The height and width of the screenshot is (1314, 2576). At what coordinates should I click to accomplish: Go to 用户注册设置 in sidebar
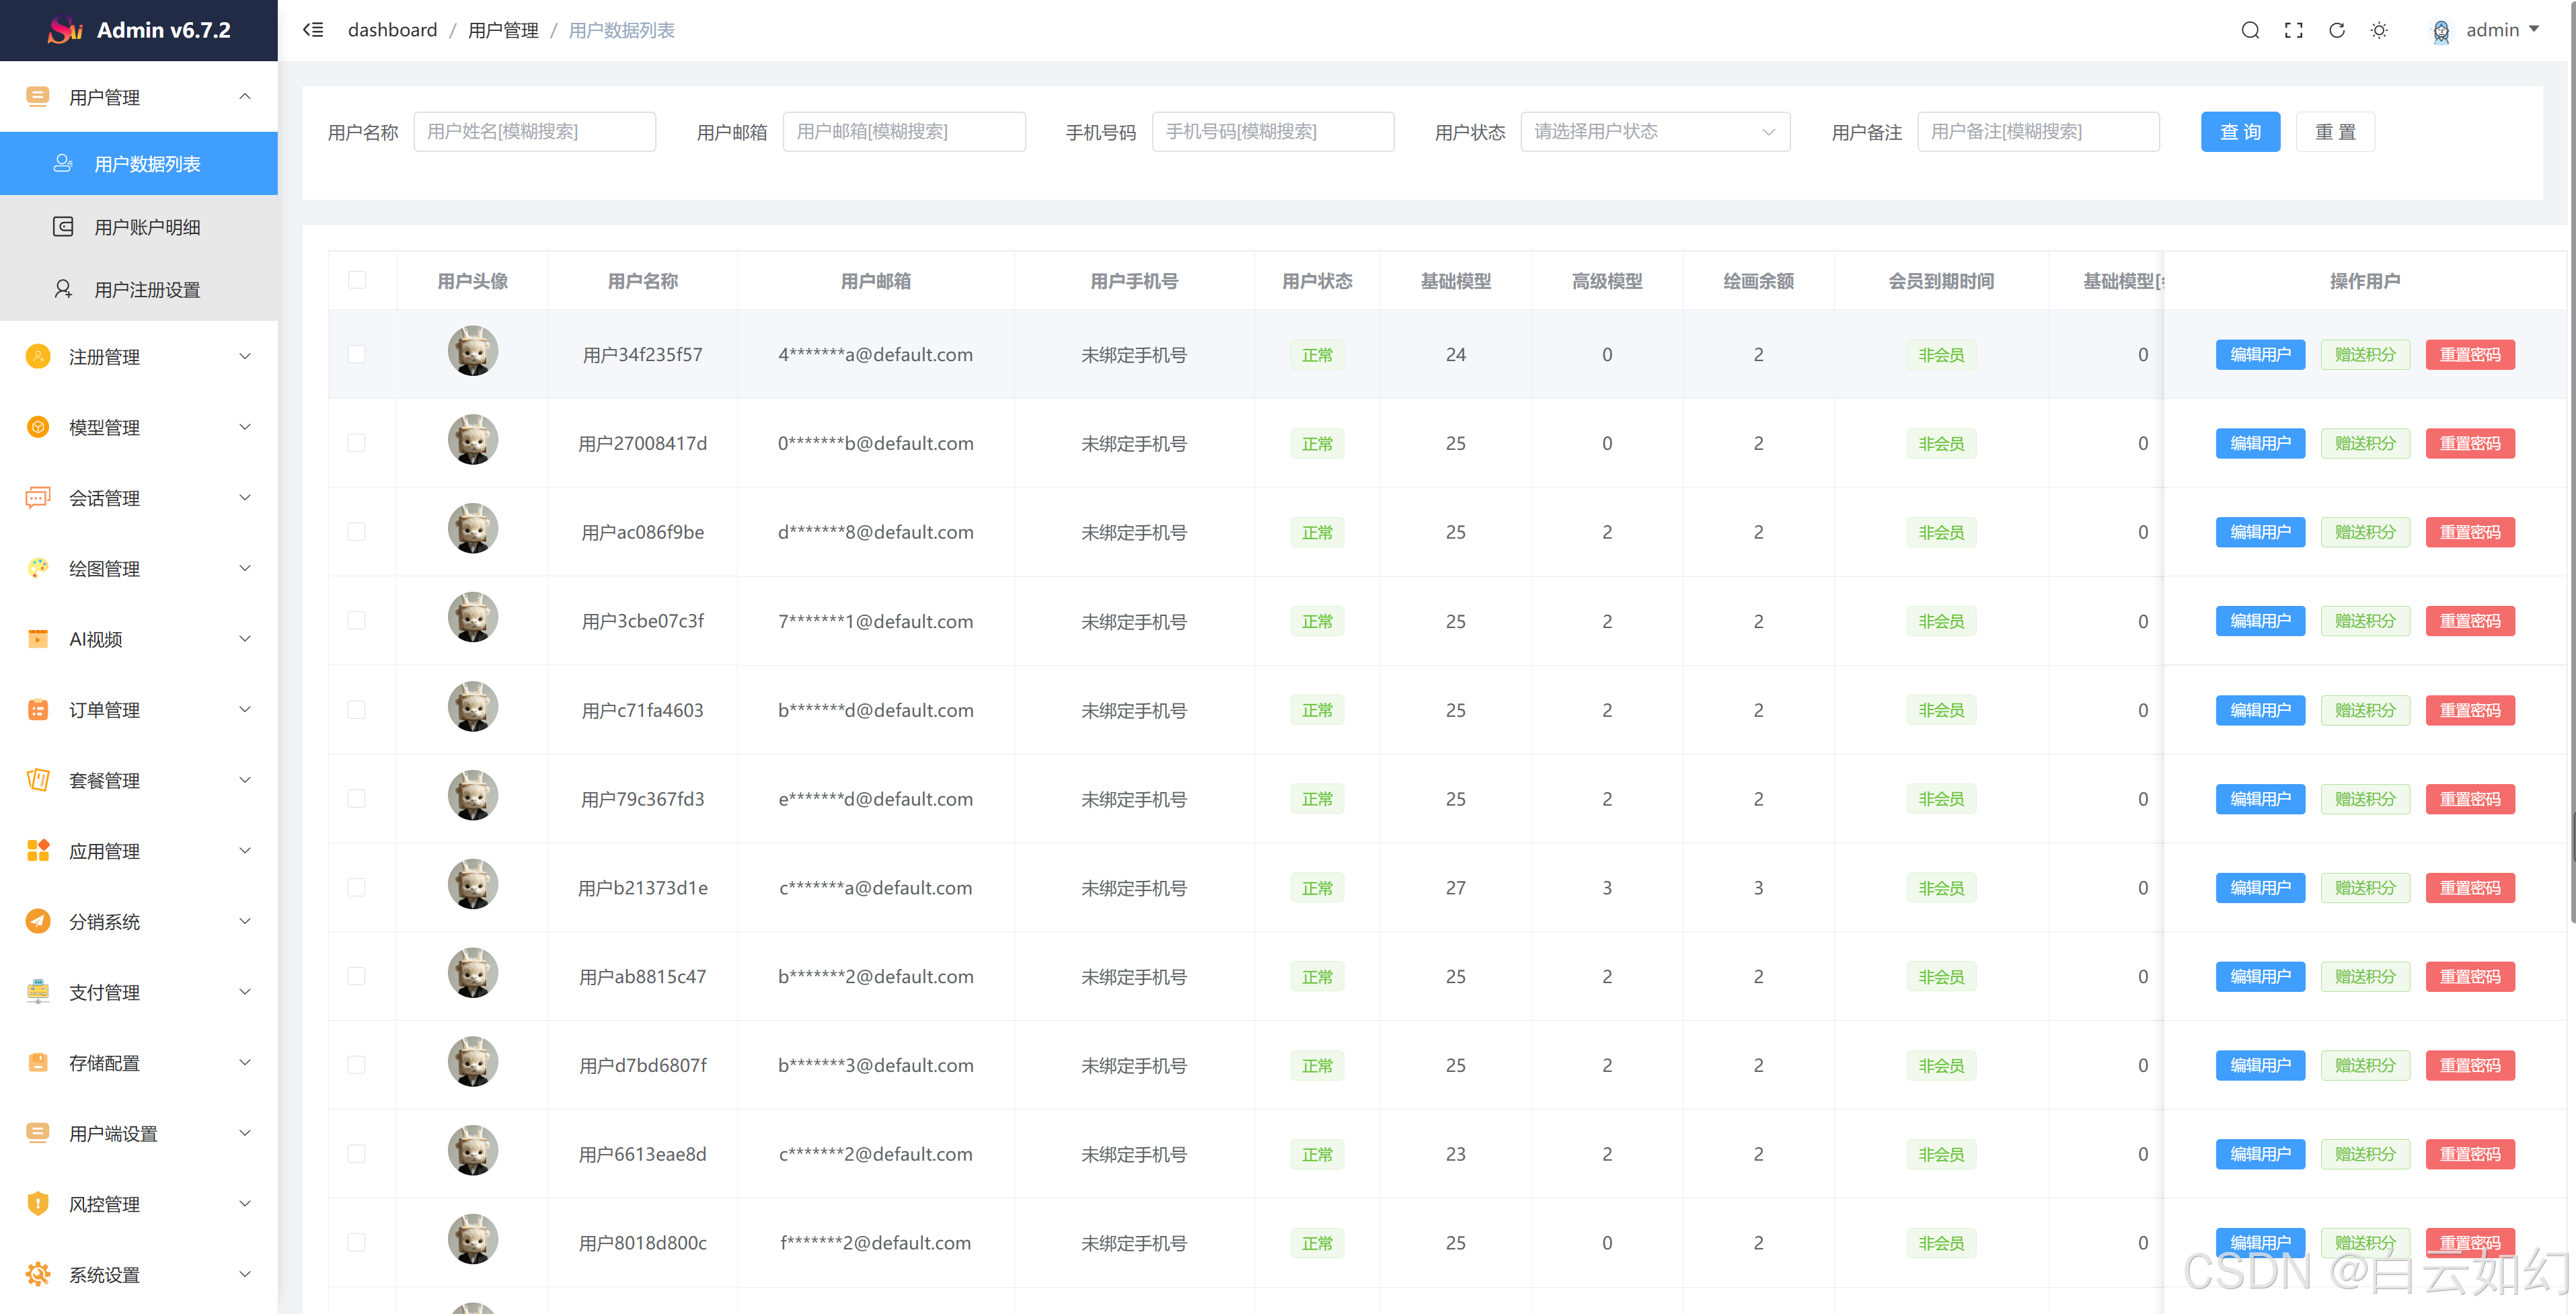click(147, 289)
